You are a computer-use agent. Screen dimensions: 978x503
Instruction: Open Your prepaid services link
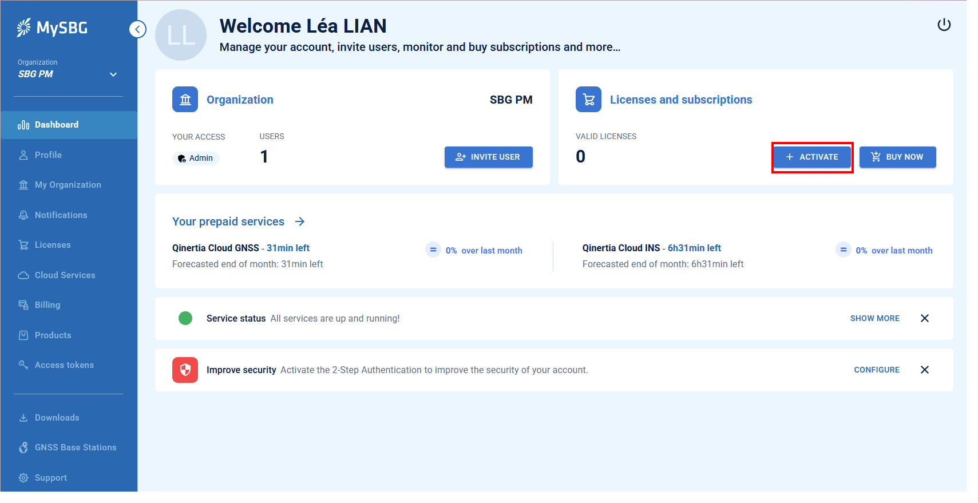[x=228, y=221]
